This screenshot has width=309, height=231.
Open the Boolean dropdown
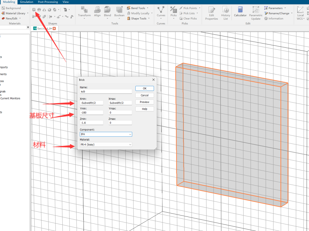(x=119, y=19)
